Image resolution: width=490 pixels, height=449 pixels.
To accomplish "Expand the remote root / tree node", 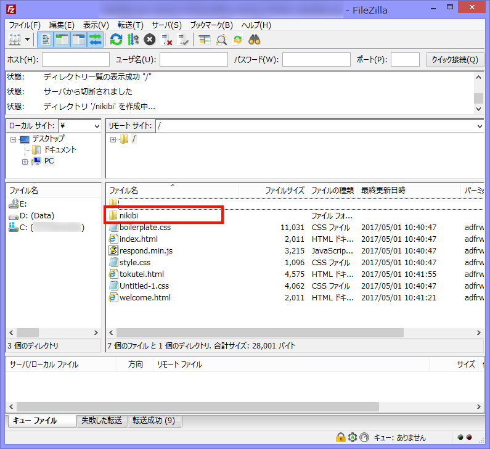I will pyautogui.click(x=113, y=139).
